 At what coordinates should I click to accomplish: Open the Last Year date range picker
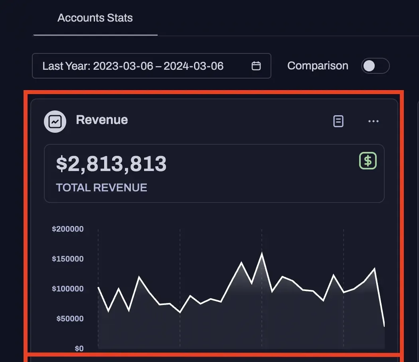pos(152,66)
